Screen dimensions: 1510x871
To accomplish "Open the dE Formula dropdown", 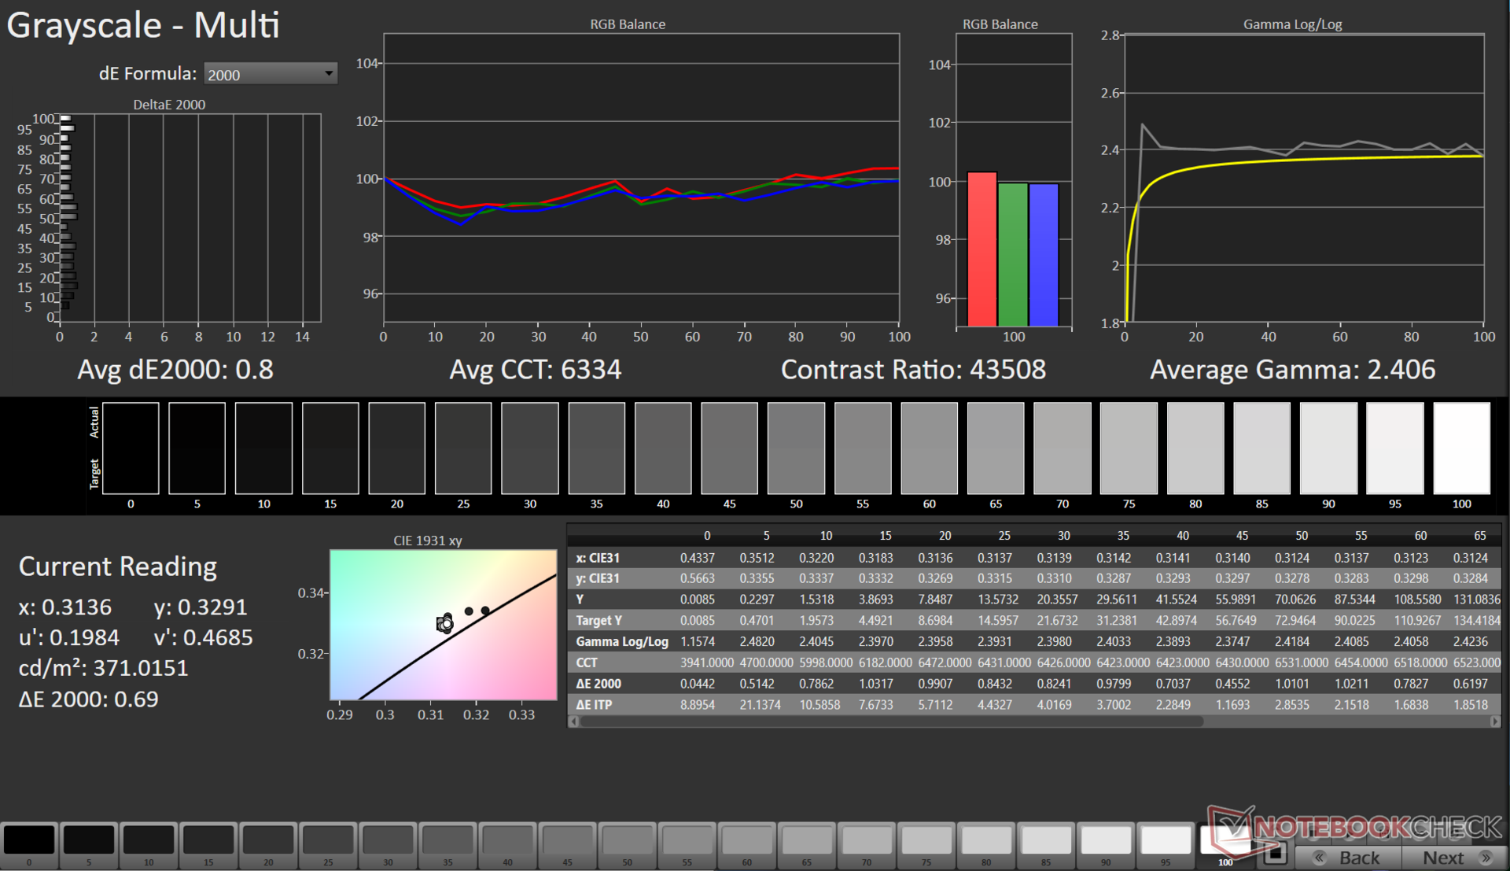I will tap(270, 74).
